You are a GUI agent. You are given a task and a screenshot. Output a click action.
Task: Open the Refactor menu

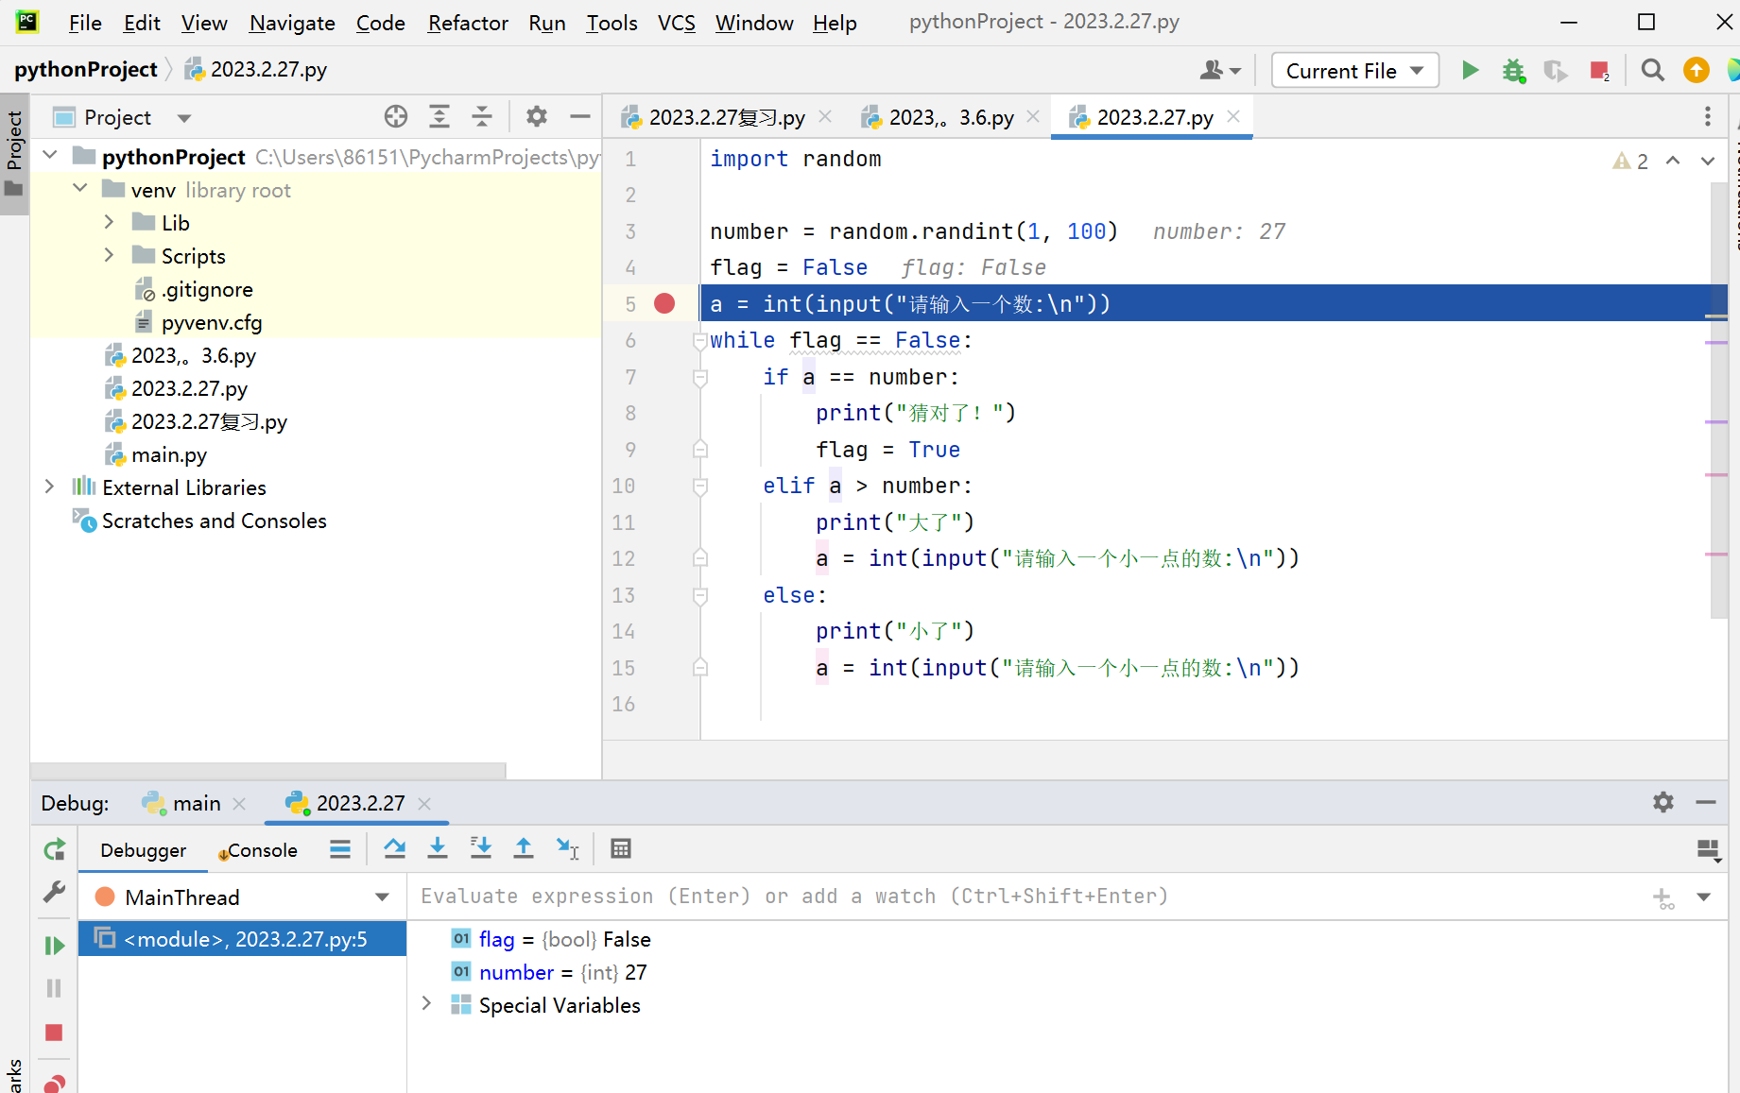point(467,23)
